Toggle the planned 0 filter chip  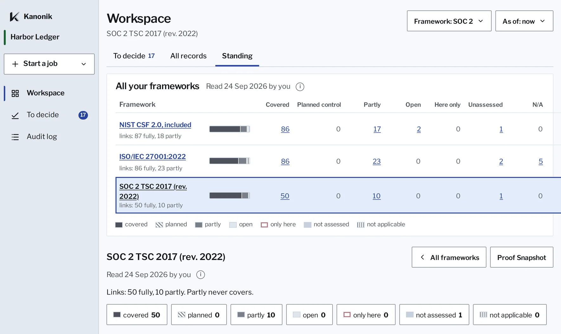pyautogui.click(x=199, y=315)
